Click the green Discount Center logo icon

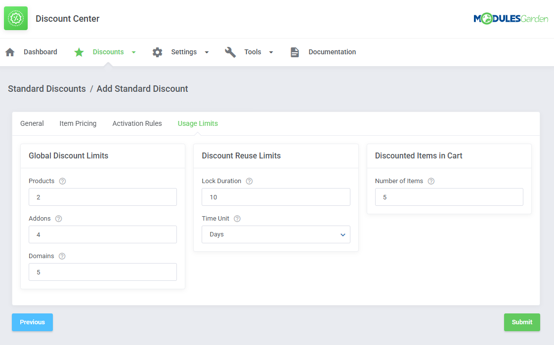(x=16, y=18)
